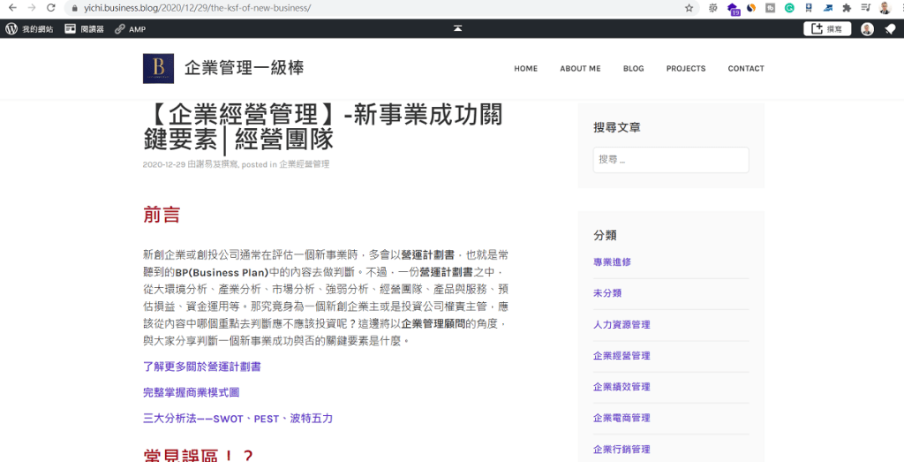Click the posted-in category 企業經營管理 under title
Viewport: 904px width, 462px height.
305,164
